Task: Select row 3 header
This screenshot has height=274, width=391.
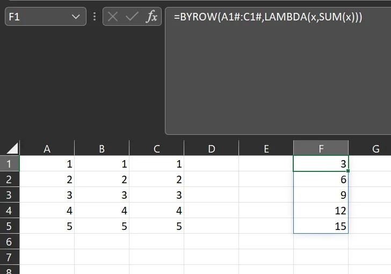Action: pyautogui.click(x=10, y=194)
